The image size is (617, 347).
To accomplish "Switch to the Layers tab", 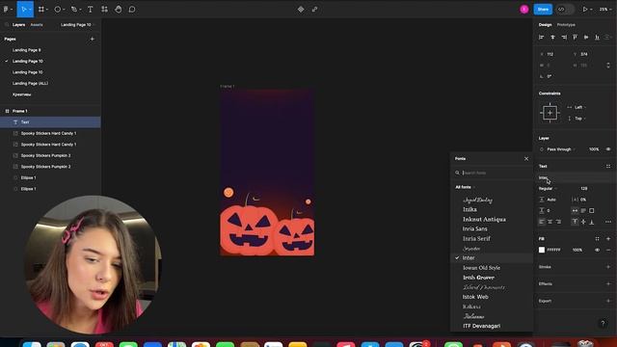I will (18, 25).
